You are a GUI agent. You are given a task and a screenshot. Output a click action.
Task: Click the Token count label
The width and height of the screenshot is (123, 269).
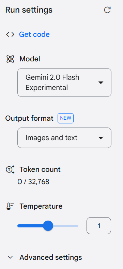(40, 169)
